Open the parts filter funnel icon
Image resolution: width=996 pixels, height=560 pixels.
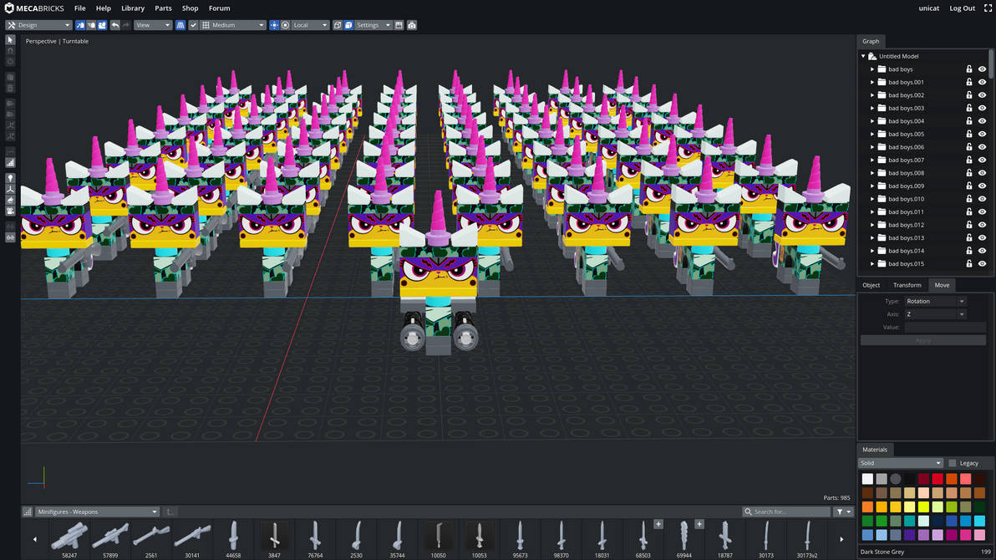point(840,512)
